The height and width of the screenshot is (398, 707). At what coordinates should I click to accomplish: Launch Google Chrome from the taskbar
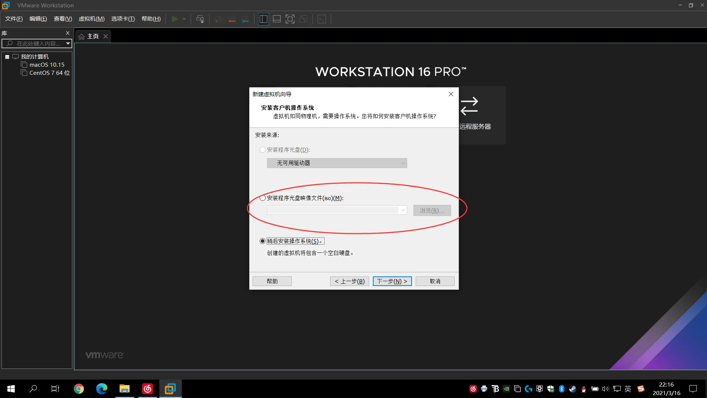click(79, 389)
